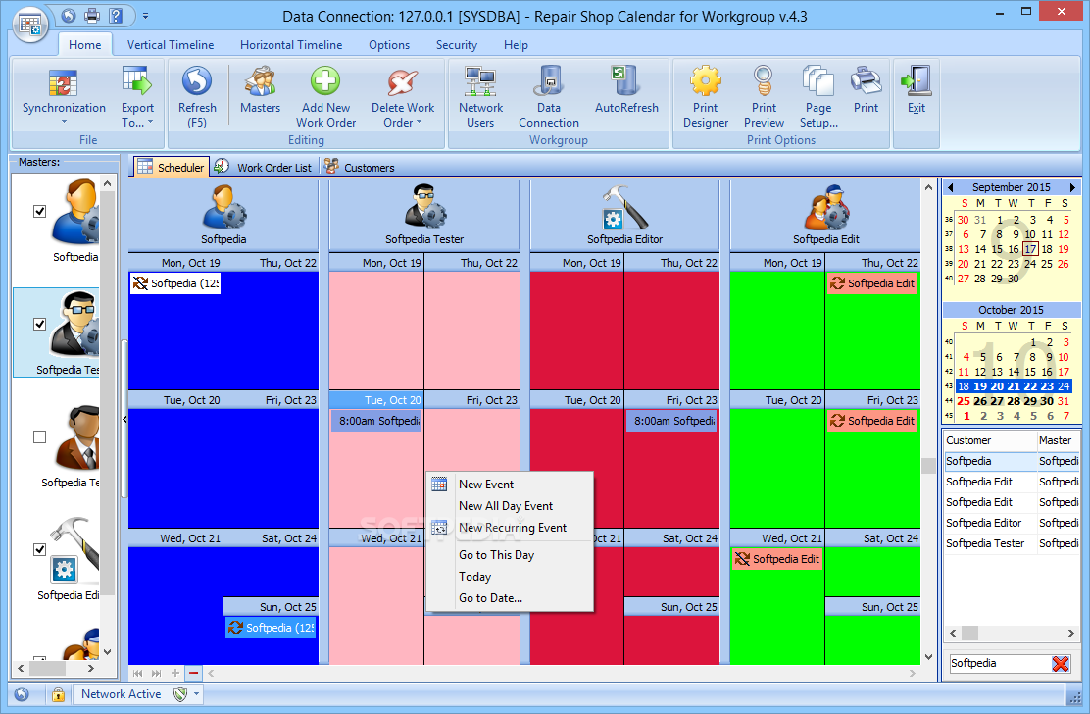This screenshot has height=714, width=1090.
Task: Open Export To dropdown arrow
Action: click(x=150, y=123)
